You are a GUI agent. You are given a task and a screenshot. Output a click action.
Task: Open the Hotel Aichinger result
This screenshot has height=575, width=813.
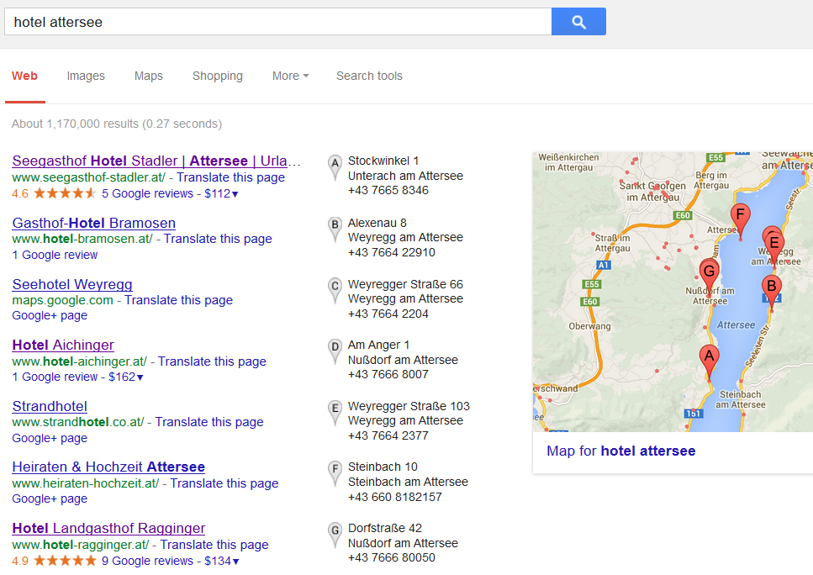click(x=63, y=345)
